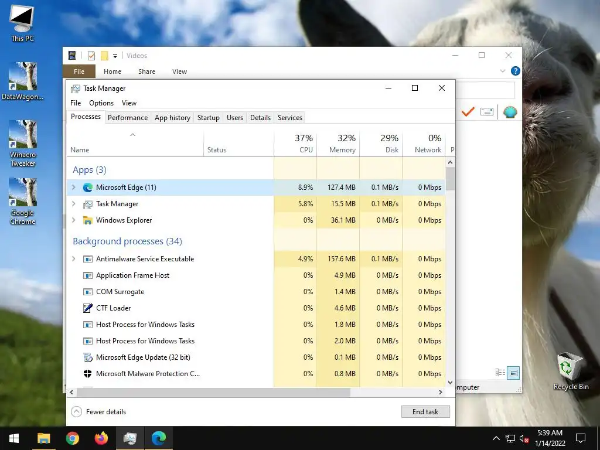Viewport: 600px width, 450px height.
Task: Expand Antimalware Service Executable row
Action: click(x=73, y=259)
